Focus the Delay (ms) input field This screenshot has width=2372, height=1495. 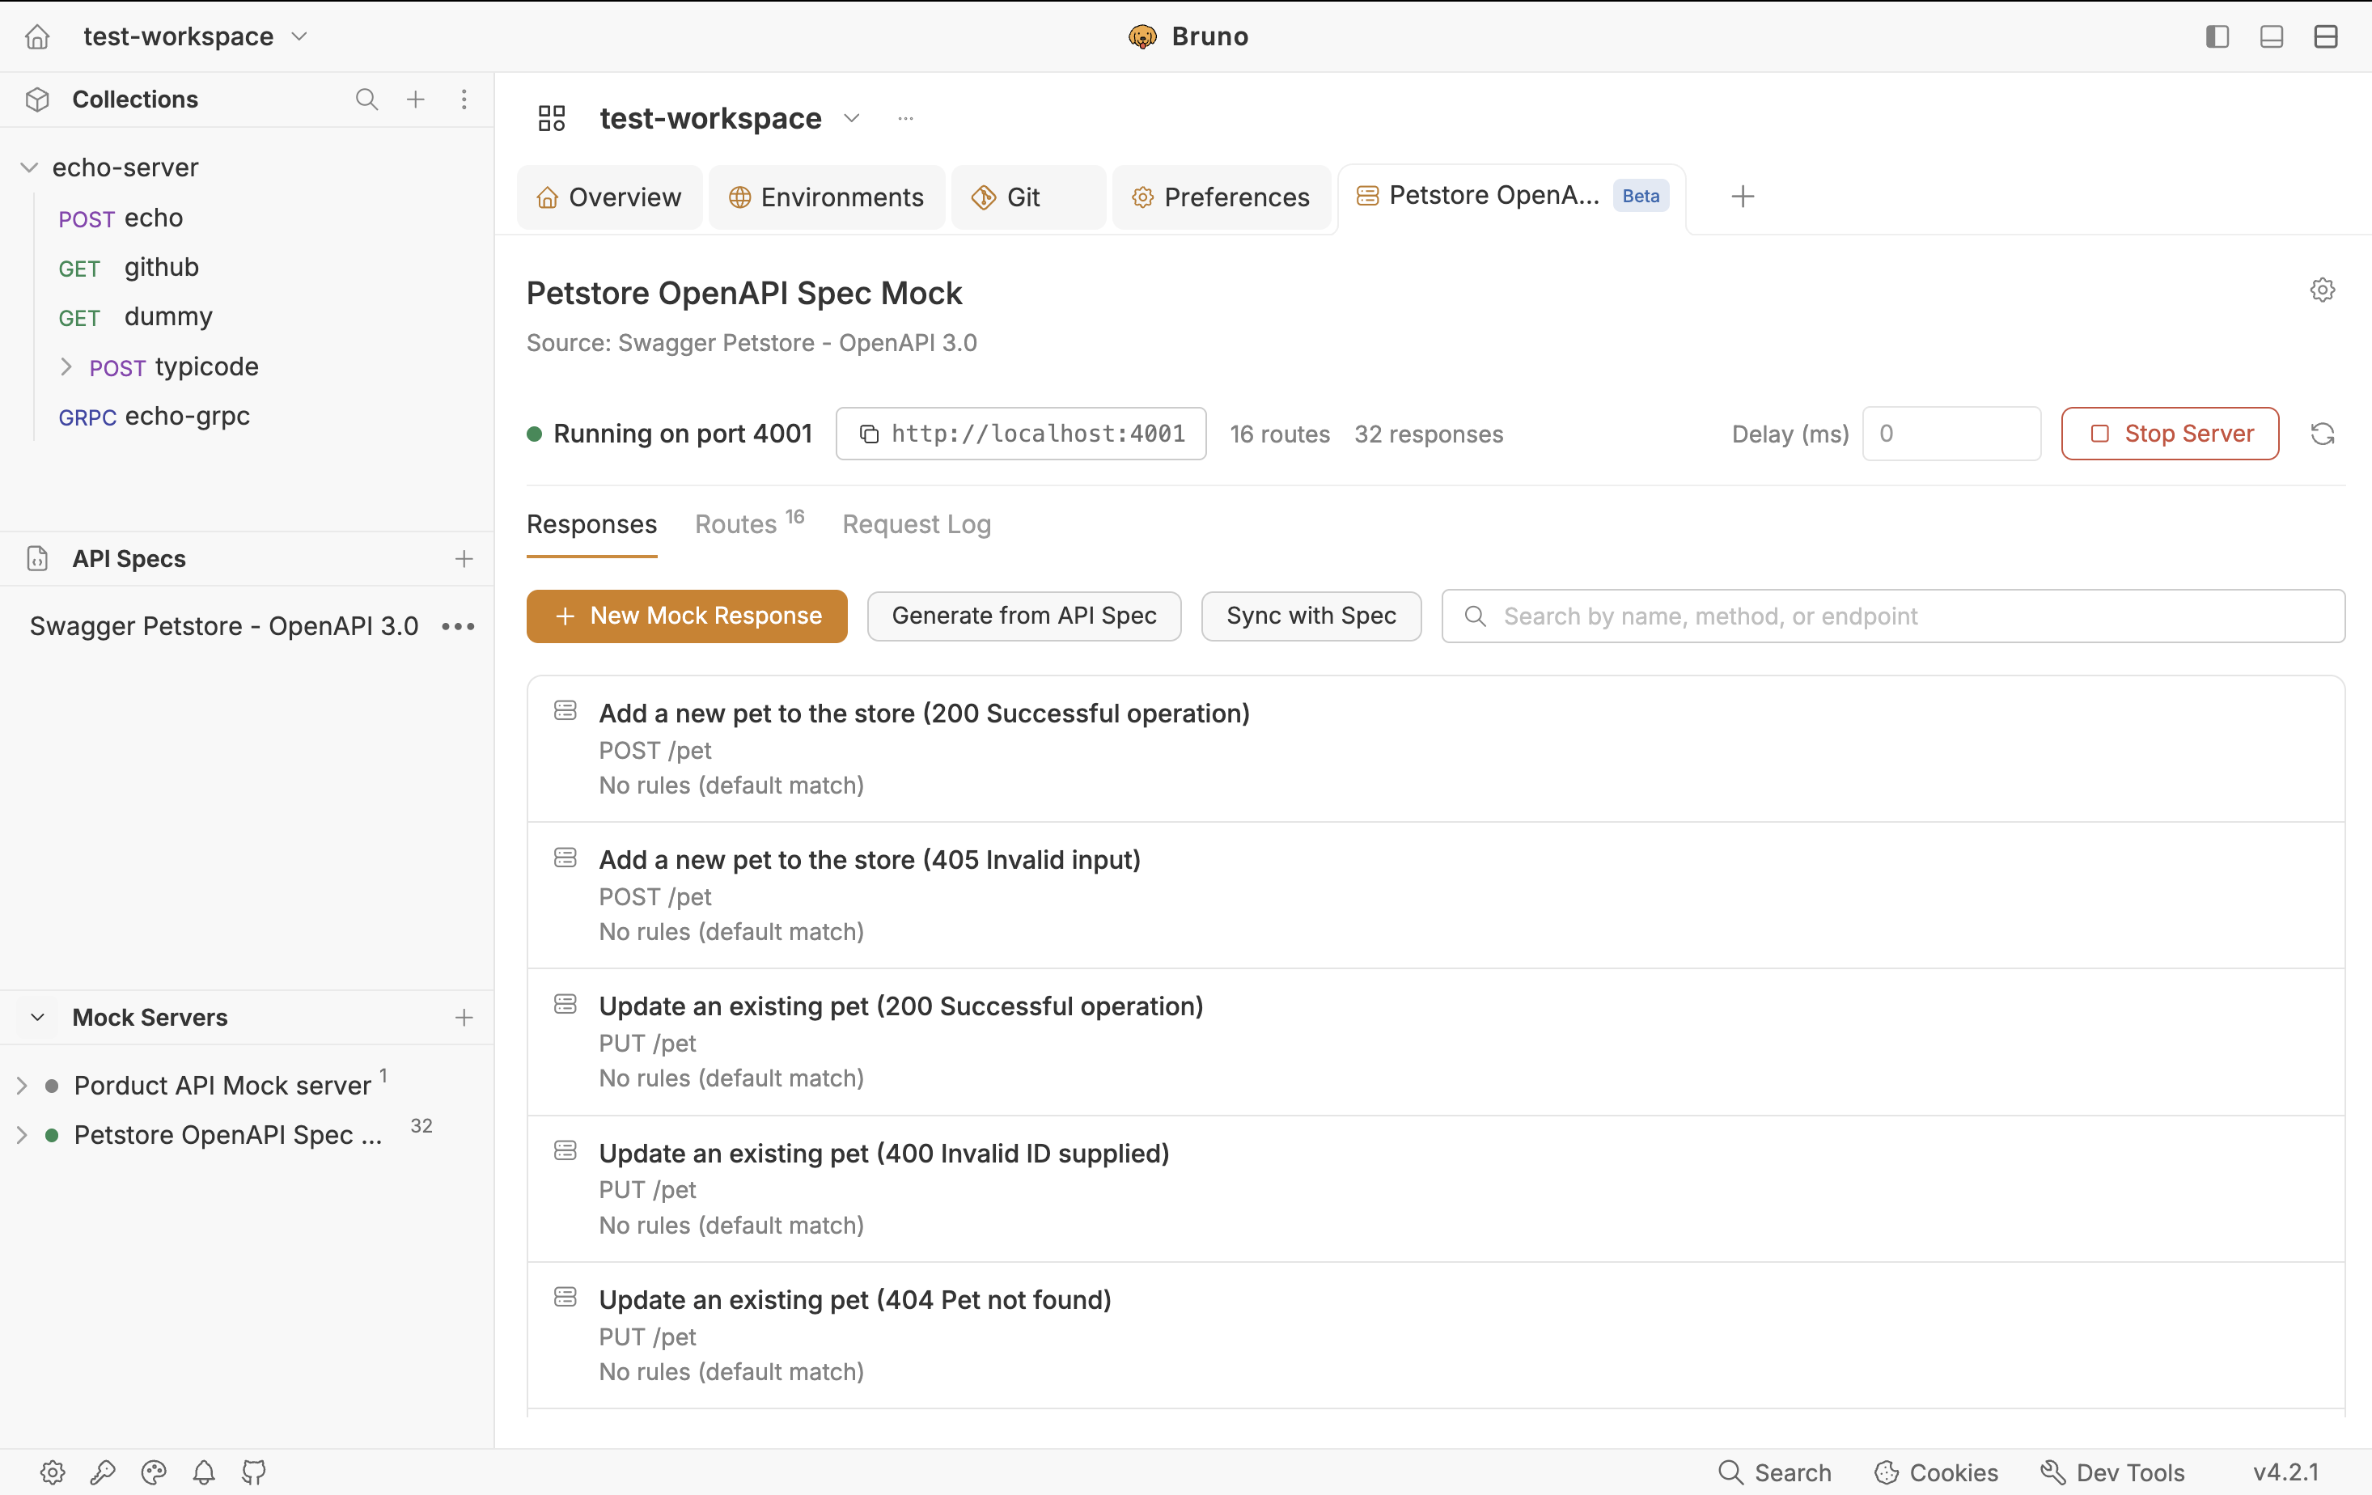pyautogui.click(x=1951, y=434)
